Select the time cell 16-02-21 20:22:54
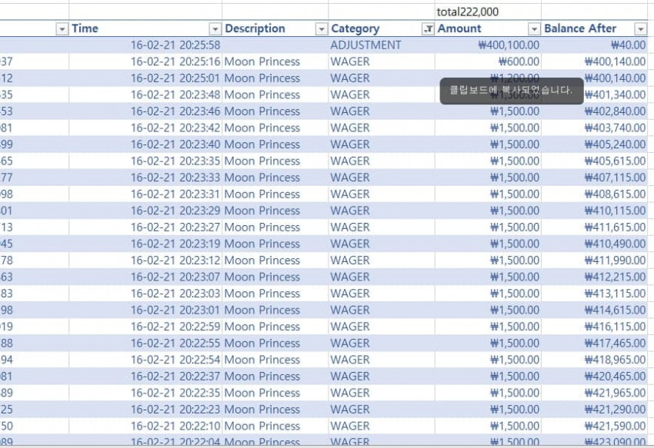 tap(145, 360)
